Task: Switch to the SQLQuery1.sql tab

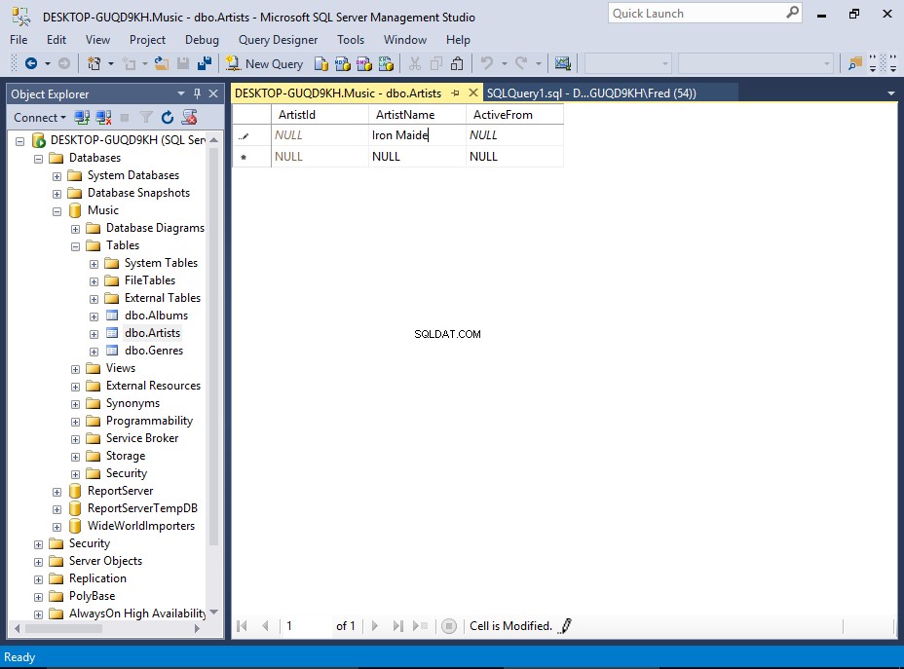Action: [591, 93]
